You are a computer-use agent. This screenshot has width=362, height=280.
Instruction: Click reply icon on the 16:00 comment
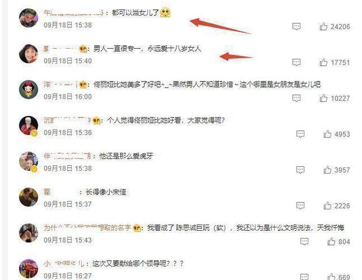coord(296,98)
